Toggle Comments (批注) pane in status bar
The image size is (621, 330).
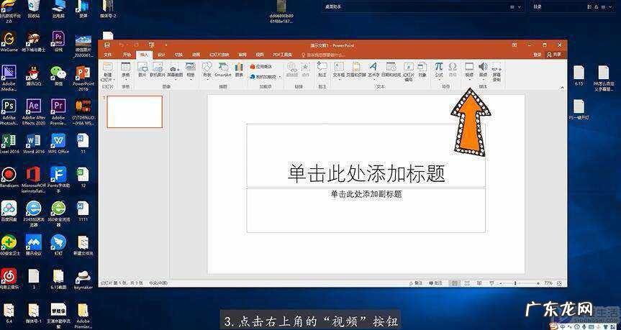pos(435,283)
